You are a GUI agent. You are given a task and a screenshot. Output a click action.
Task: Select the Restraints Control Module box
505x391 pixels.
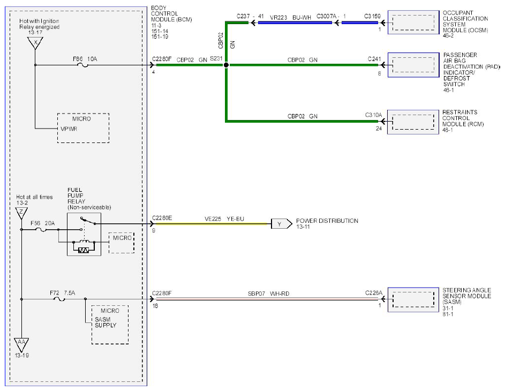413,122
